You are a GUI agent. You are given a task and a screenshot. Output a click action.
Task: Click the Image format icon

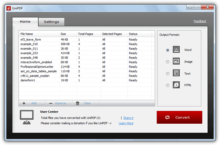pos(176,61)
